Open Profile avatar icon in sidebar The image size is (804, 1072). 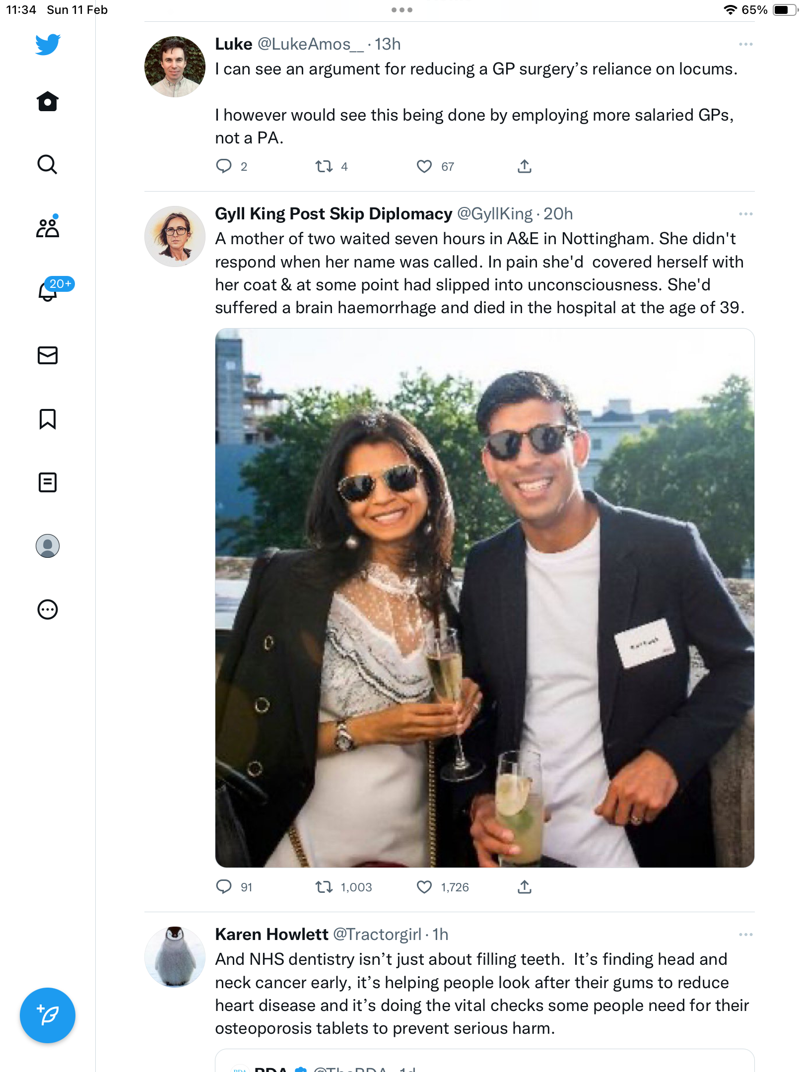(48, 546)
